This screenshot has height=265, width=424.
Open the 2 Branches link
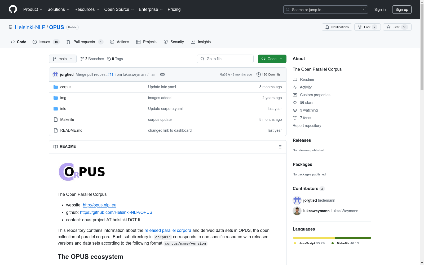(92, 59)
